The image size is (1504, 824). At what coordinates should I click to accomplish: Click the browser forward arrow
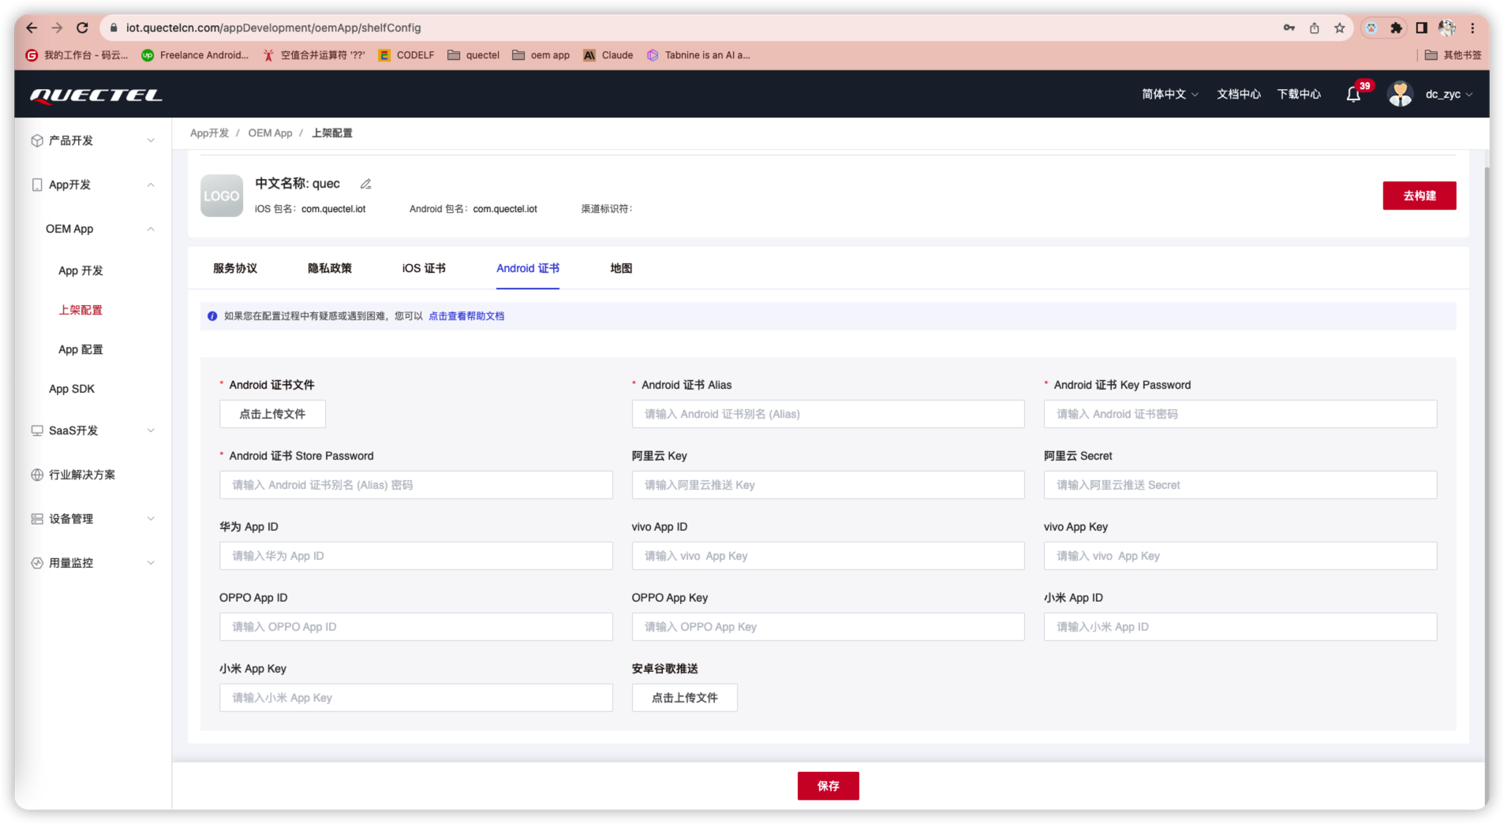(x=57, y=28)
